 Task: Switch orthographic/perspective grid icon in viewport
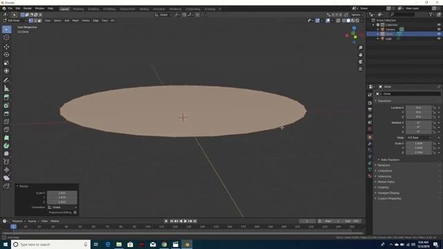pos(360,69)
